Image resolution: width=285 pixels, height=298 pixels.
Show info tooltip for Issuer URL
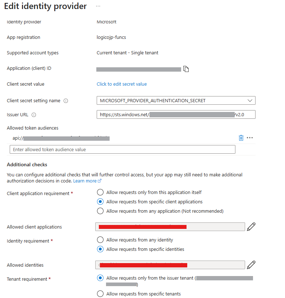[x=34, y=115]
